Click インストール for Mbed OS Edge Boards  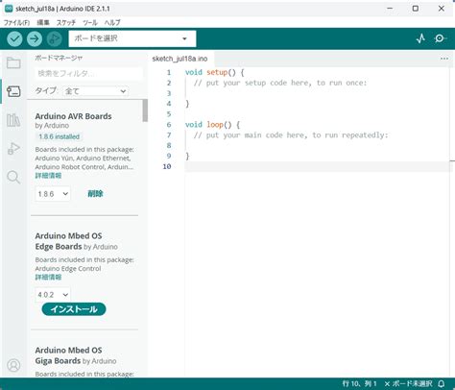coord(74,309)
